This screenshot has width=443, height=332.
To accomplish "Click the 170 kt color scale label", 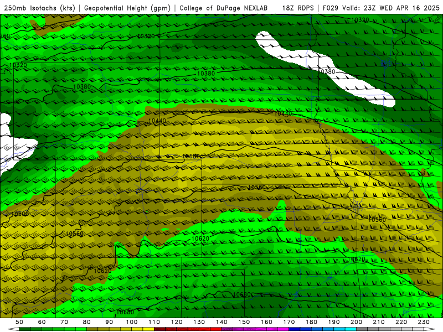I will click(x=289, y=322).
